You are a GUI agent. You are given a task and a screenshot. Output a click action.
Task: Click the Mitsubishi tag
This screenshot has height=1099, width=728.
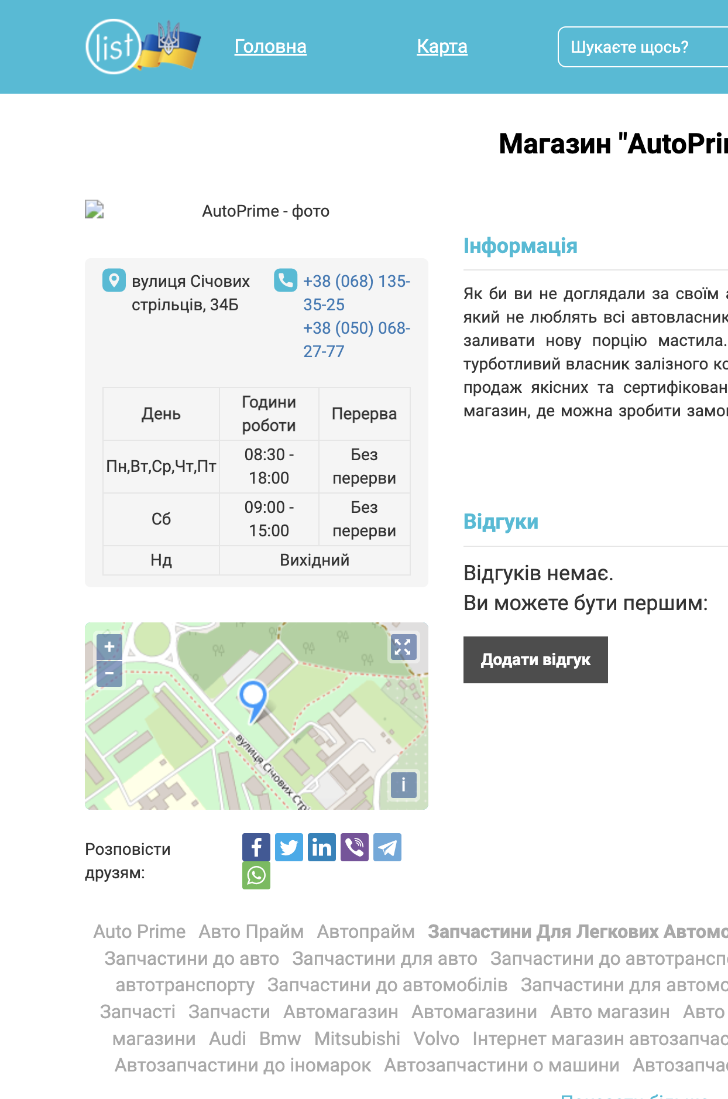pos(358,1039)
